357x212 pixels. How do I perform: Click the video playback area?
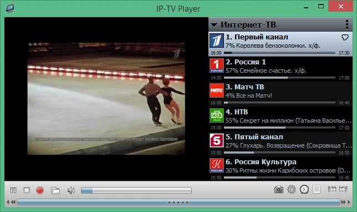[x=106, y=99]
